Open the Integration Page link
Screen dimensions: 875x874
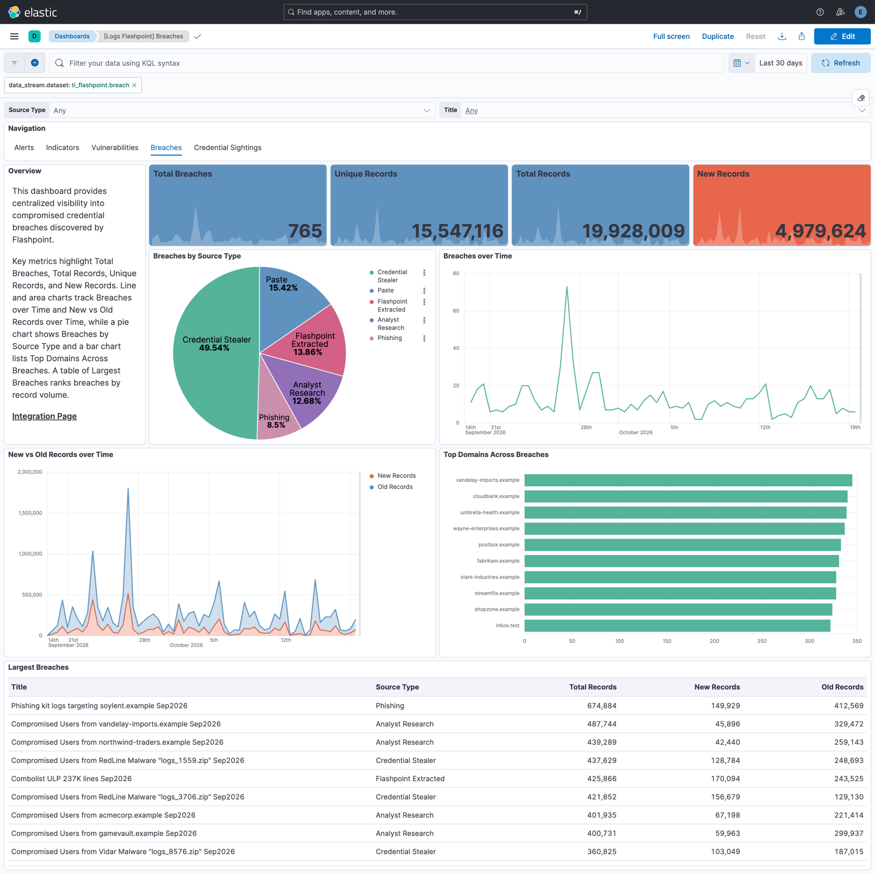click(x=45, y=416)
